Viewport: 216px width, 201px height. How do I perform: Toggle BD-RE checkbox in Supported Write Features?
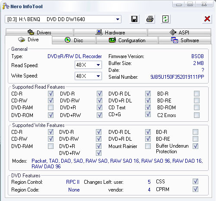click(196, 139)
